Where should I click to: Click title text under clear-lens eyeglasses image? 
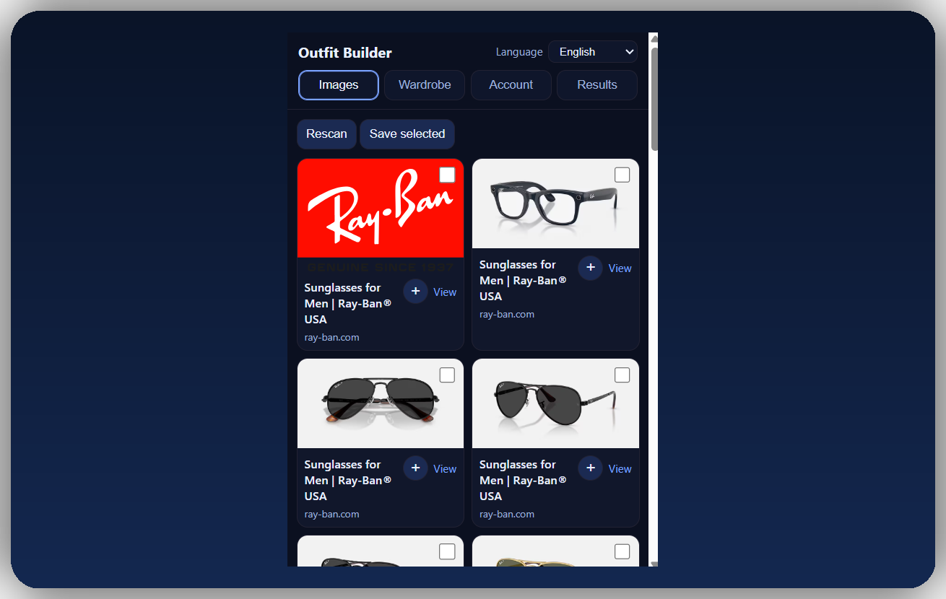(x=524, y=281)
